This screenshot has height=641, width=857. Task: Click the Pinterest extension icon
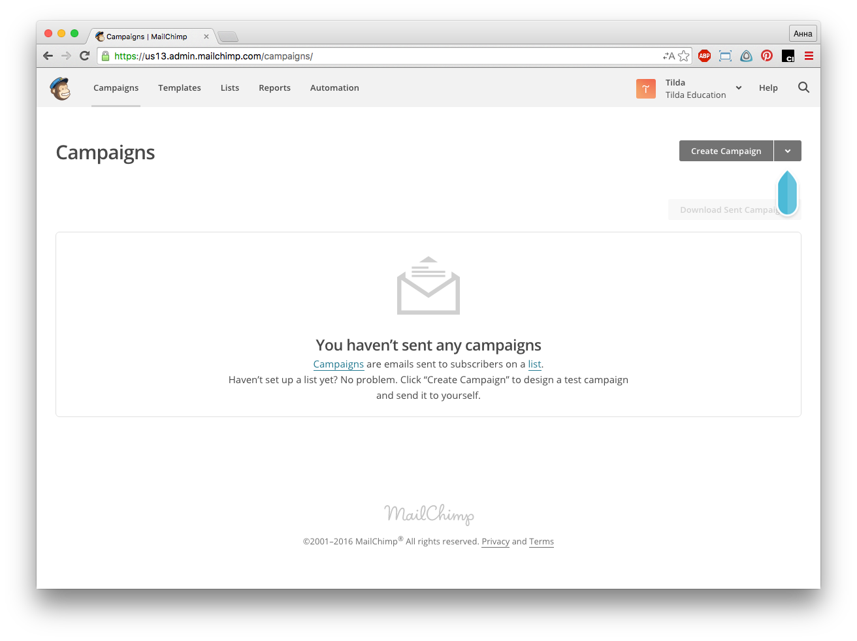767,56
